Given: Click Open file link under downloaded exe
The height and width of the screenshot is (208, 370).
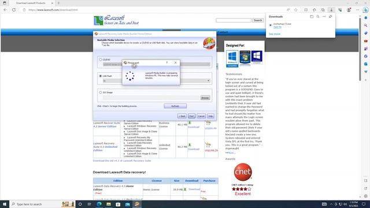Looking at the screenshot, I should point(277,27).
